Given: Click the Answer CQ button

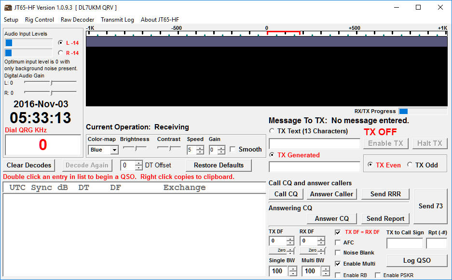Looking at the screenshot, I should click(332, 219).
